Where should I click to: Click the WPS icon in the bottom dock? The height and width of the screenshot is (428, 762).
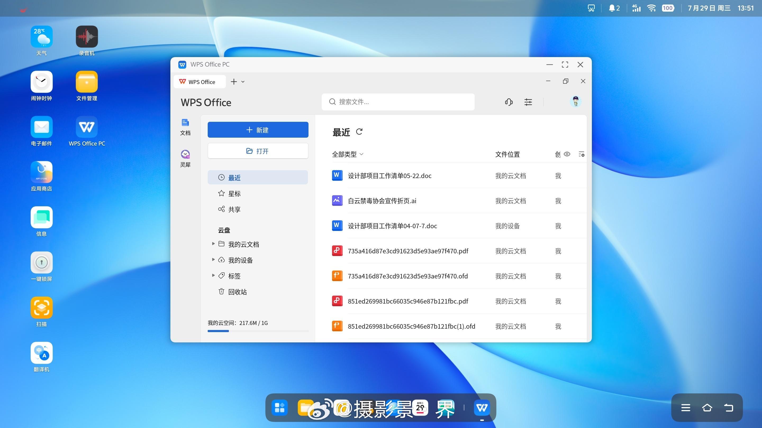click(x=482, y=408)
